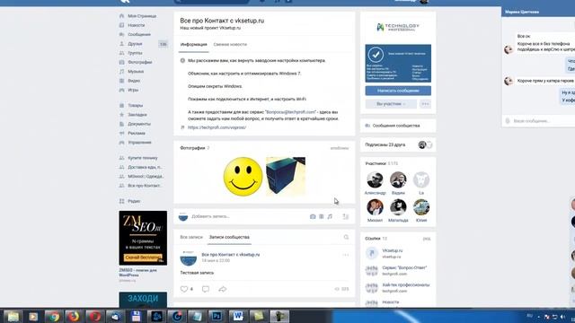Switch to Свежие новости tab
This screenshot has height=323, width=575.
tap(230, 44)
